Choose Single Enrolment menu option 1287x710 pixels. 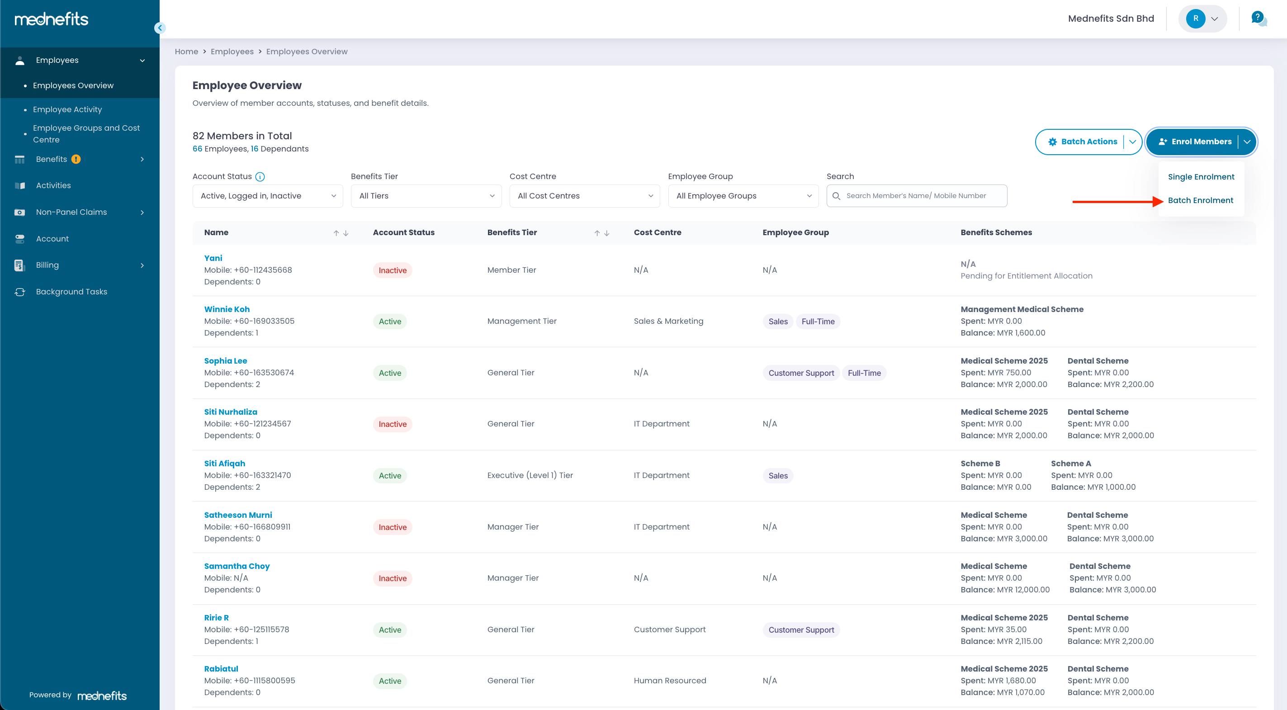[x=1201, y=177]
